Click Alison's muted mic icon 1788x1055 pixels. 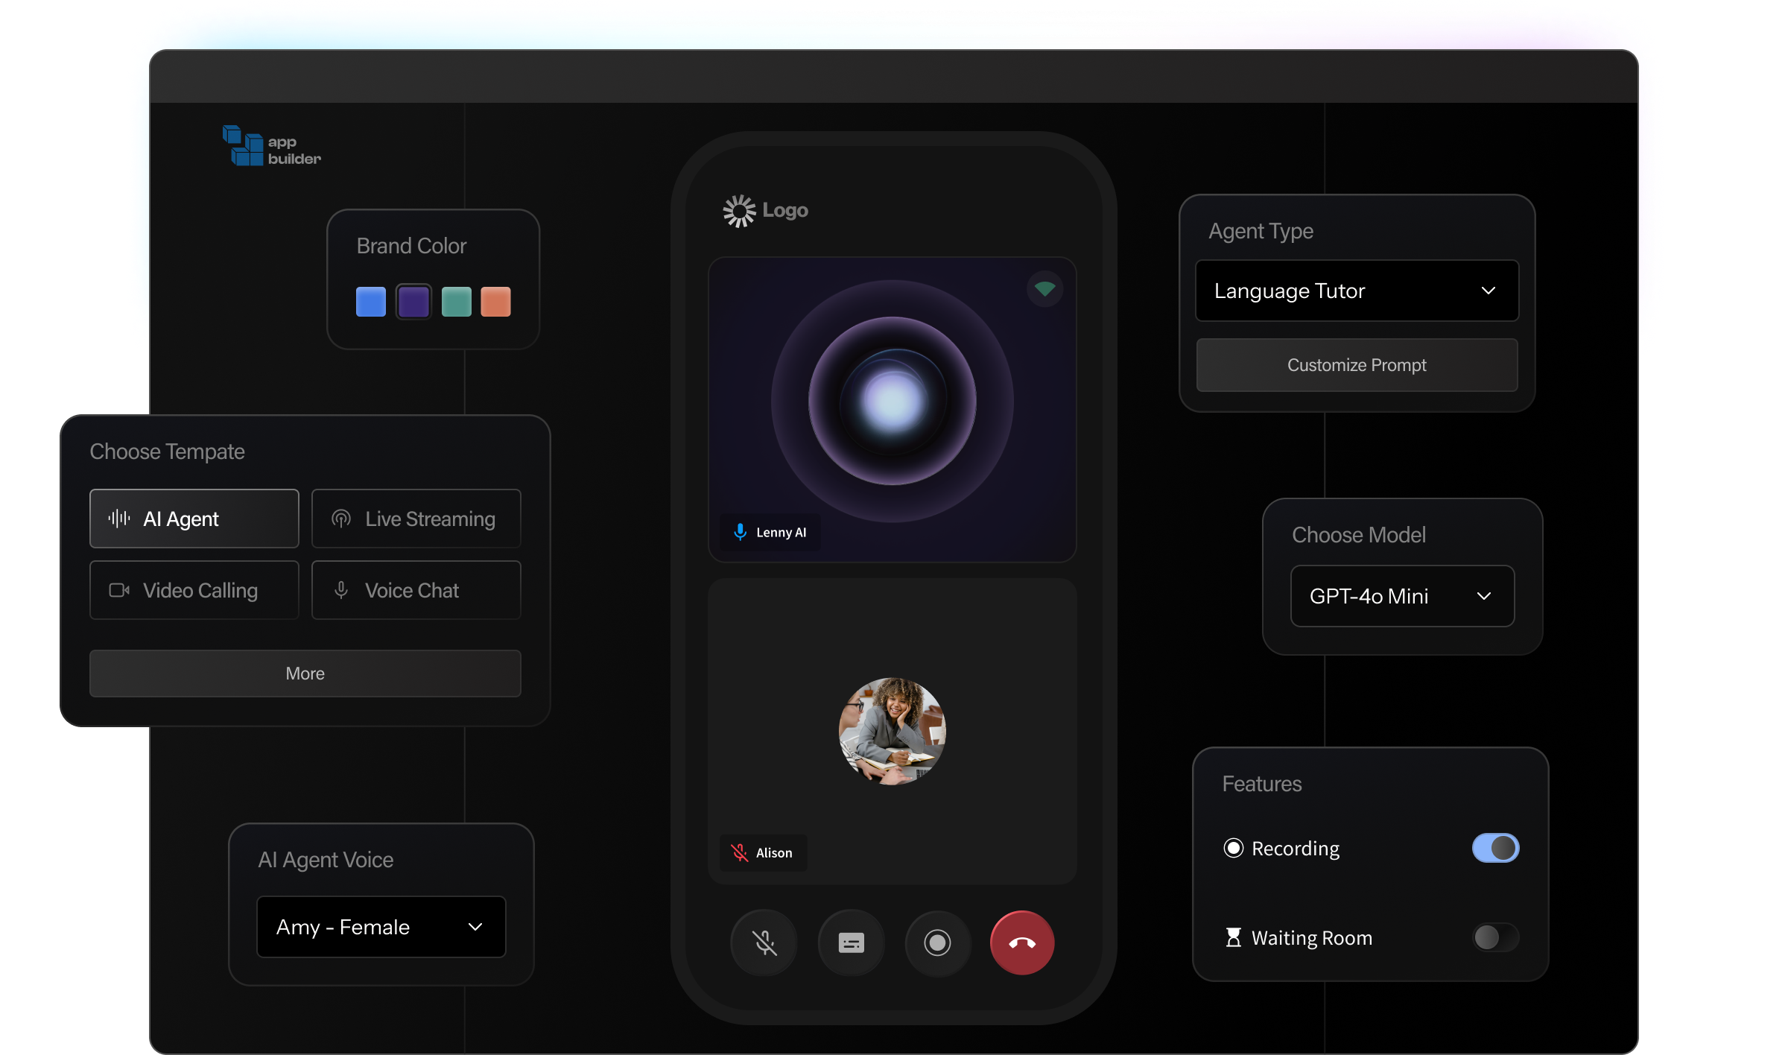coord(739,852)
